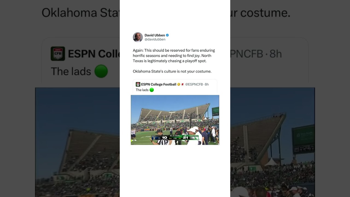Open the @ESPNCFB handle link
Viewport: 350px width, 197px height.
tap(194, 84)
